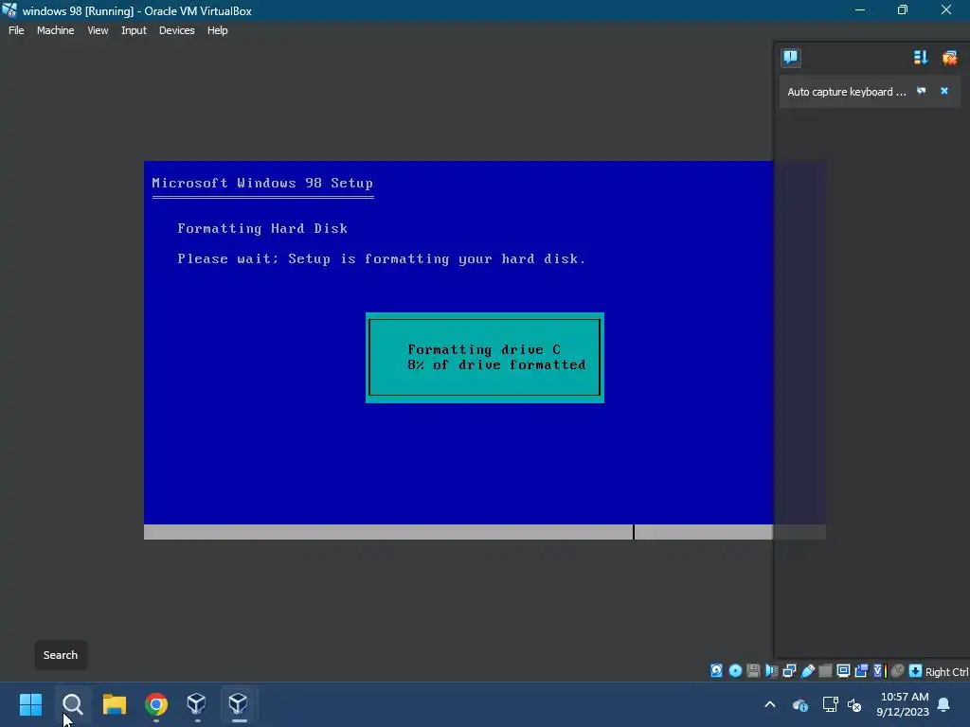The height and width of the screenshot is (727, 970).
Task: Open File Explorer from the taskbar
Action: pyautogui.click(x=115, y=703)
